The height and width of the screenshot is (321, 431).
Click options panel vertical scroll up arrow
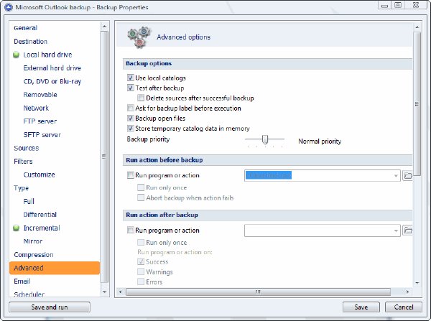(x=417, y=27)
